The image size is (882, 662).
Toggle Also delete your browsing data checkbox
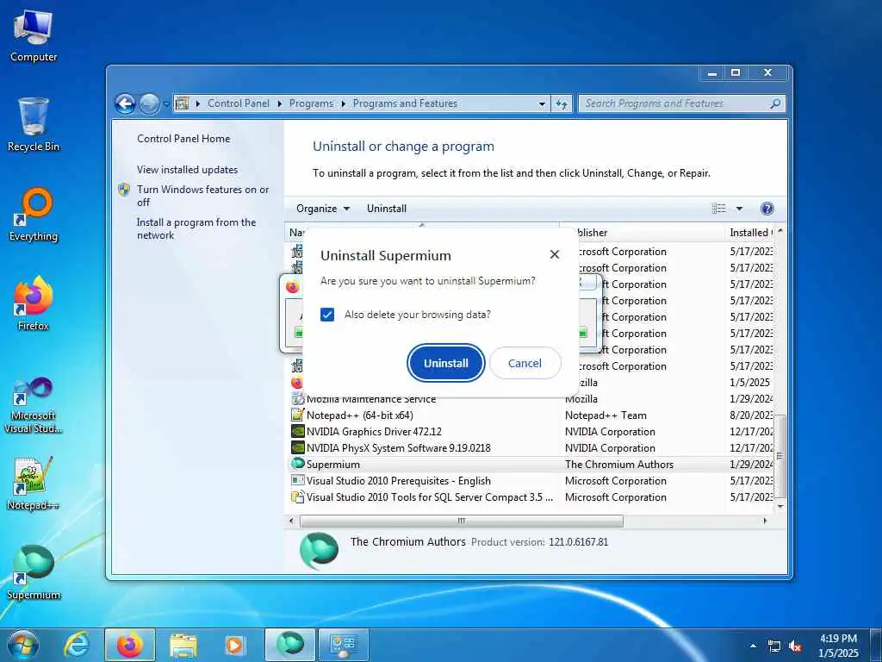click(327, 315)
